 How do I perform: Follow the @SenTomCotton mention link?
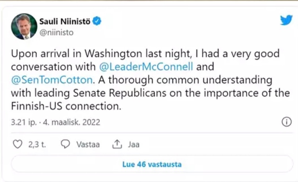point(52,79)
